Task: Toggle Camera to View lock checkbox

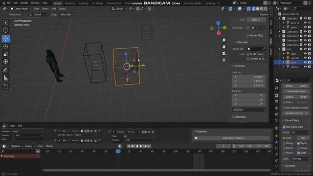Action: 248,59
